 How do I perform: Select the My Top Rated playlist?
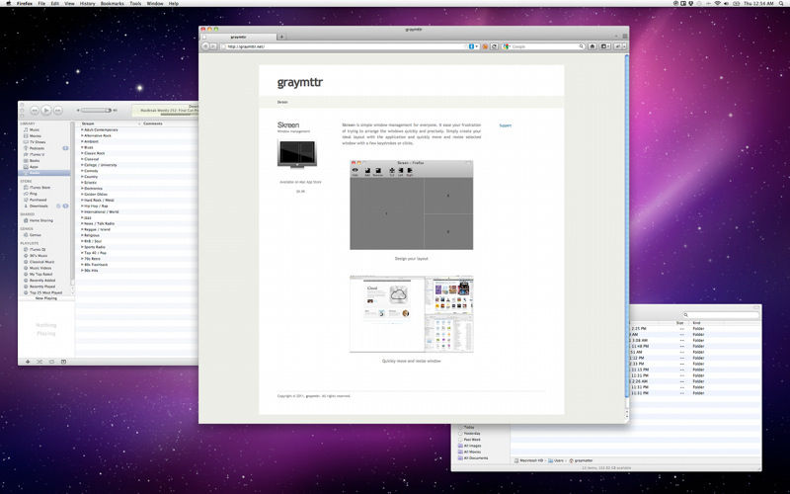click(x=40, y=275)
